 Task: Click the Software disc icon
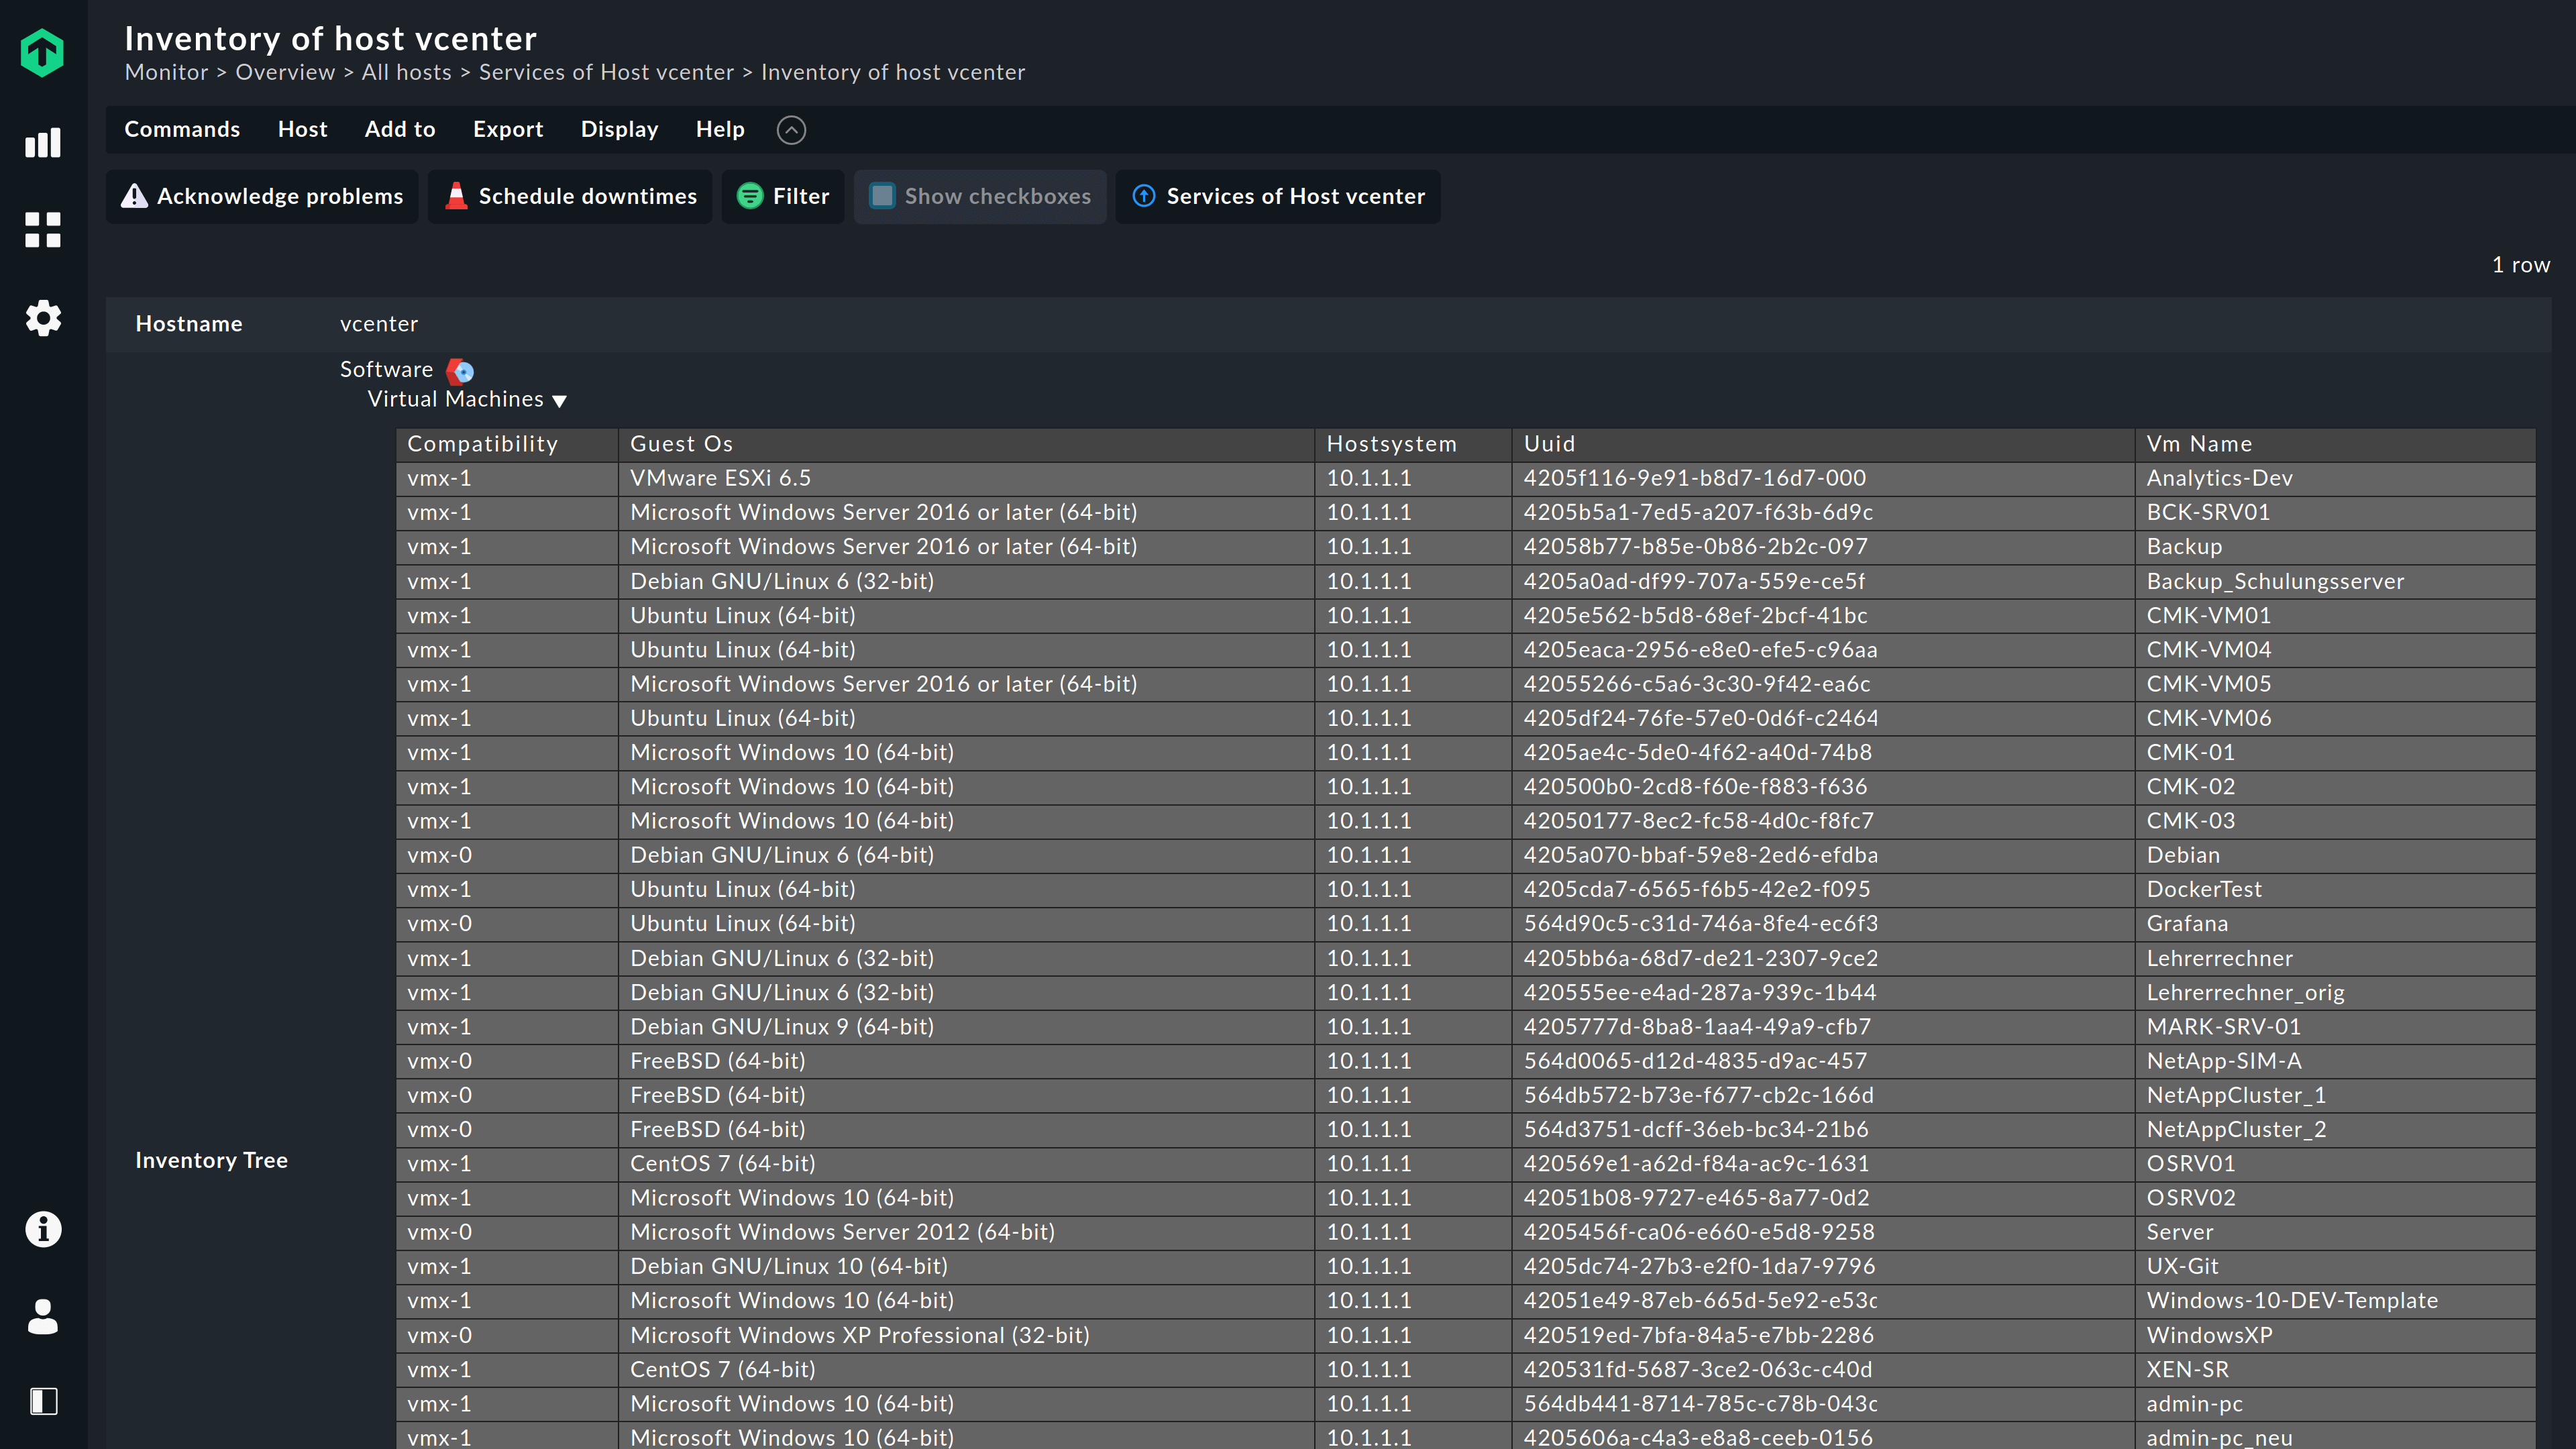pyautogui.click(x=460, y=371)
